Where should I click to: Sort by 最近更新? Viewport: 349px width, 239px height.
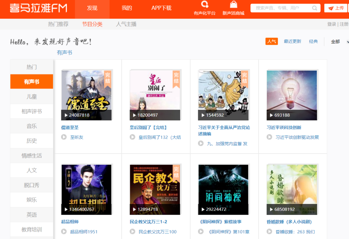click(x=292, y=41)
